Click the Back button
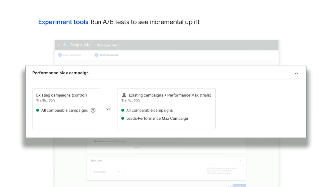This screenshot has height=187, width=333. pyautogui.click(x=229, y=186)
